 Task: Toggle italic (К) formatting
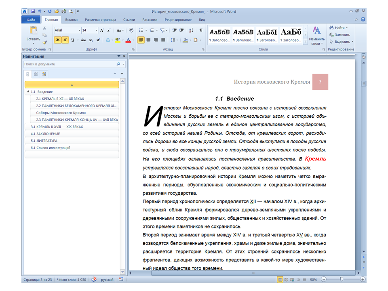point(65,40)
